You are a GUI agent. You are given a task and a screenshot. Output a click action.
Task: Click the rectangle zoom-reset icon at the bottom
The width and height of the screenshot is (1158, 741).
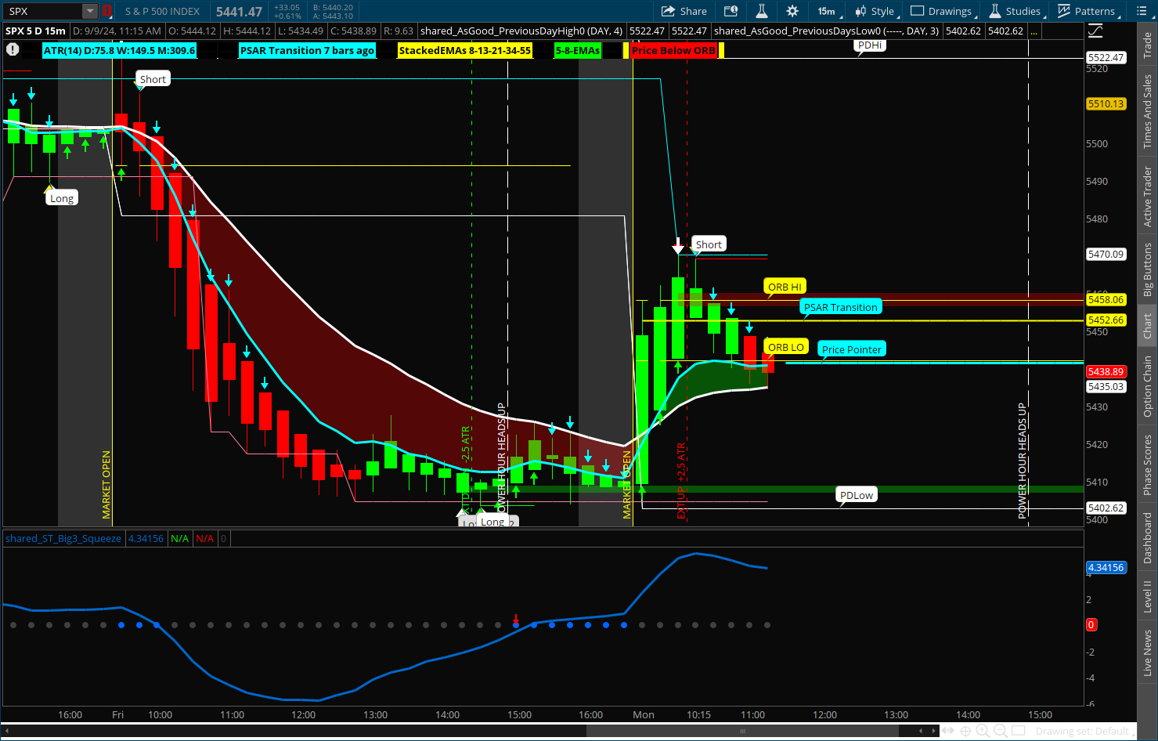pyautogui.click(x=1018, y=731)
